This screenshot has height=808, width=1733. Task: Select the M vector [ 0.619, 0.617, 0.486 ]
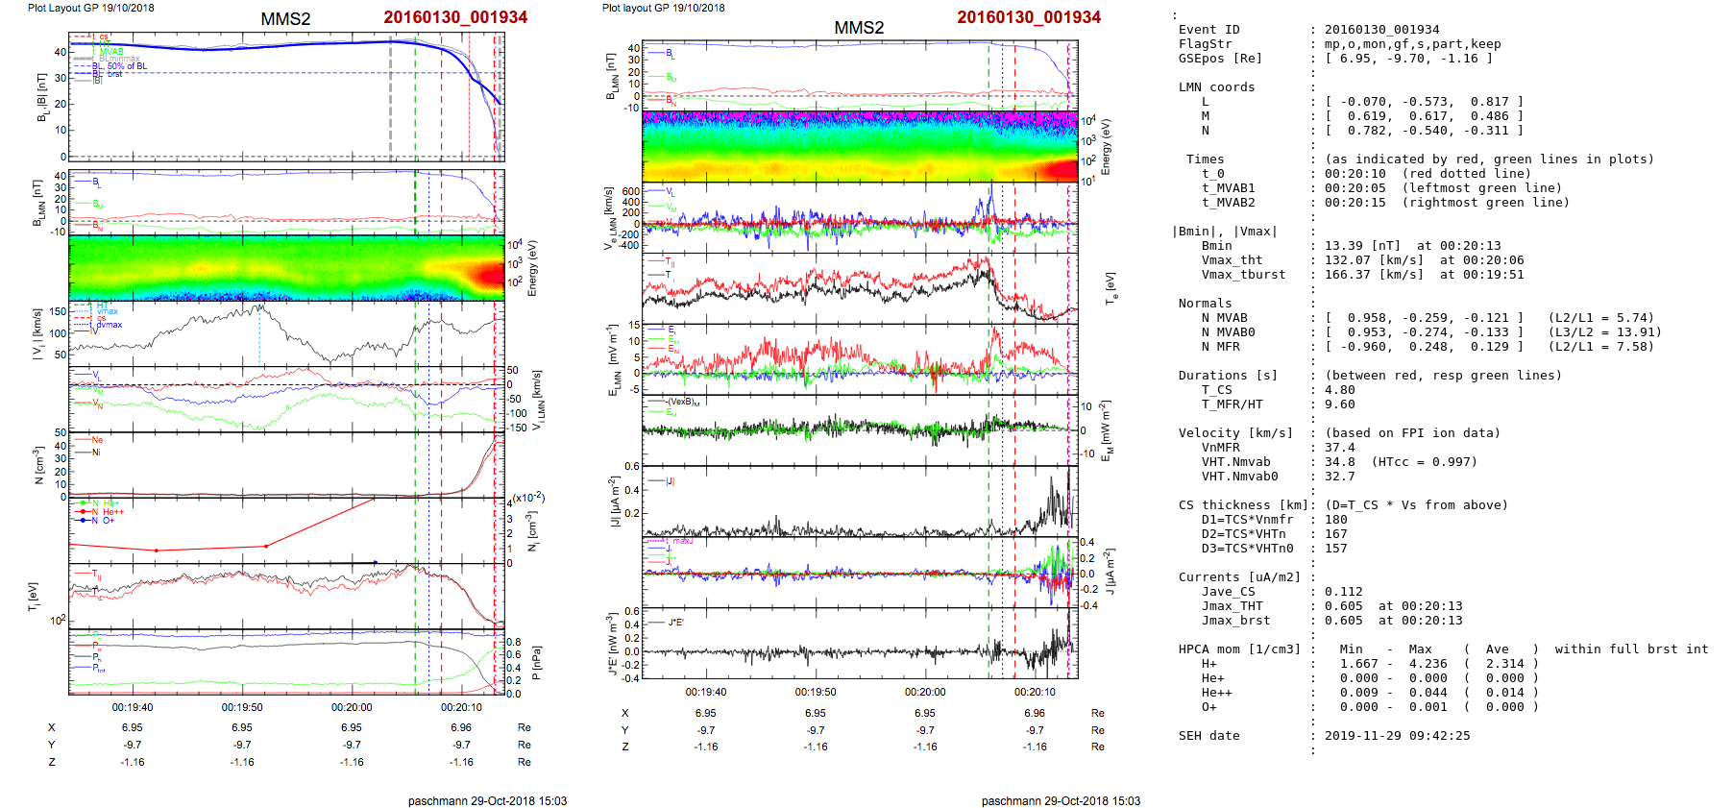1424,116
